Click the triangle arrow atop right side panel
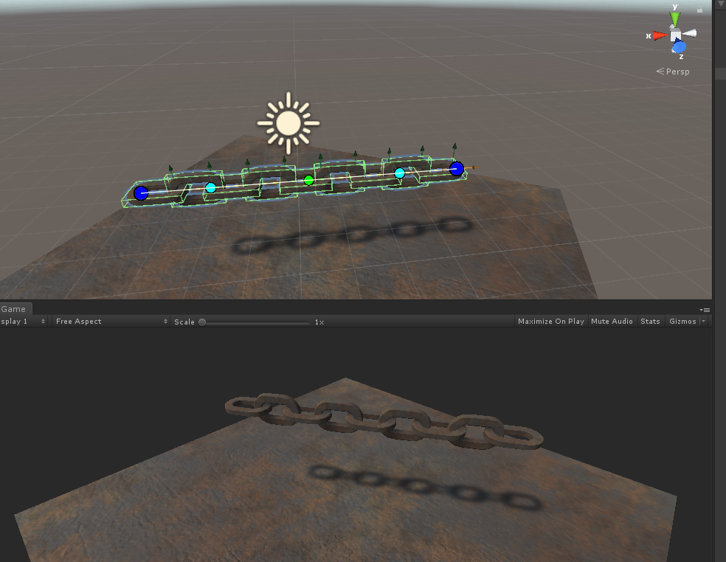726x562 pixels. pos(721,3)
